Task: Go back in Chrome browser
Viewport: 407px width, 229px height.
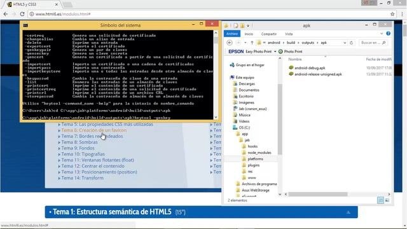Action: (x=6, y=14)
